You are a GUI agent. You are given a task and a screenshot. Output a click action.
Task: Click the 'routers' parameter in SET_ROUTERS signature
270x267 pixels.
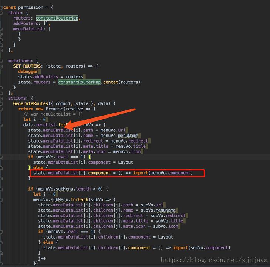74,66
